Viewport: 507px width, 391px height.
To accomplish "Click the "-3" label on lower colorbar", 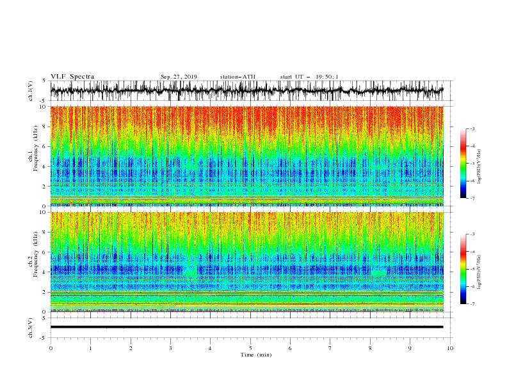I will pyautogui.click(x=472, y=234).
